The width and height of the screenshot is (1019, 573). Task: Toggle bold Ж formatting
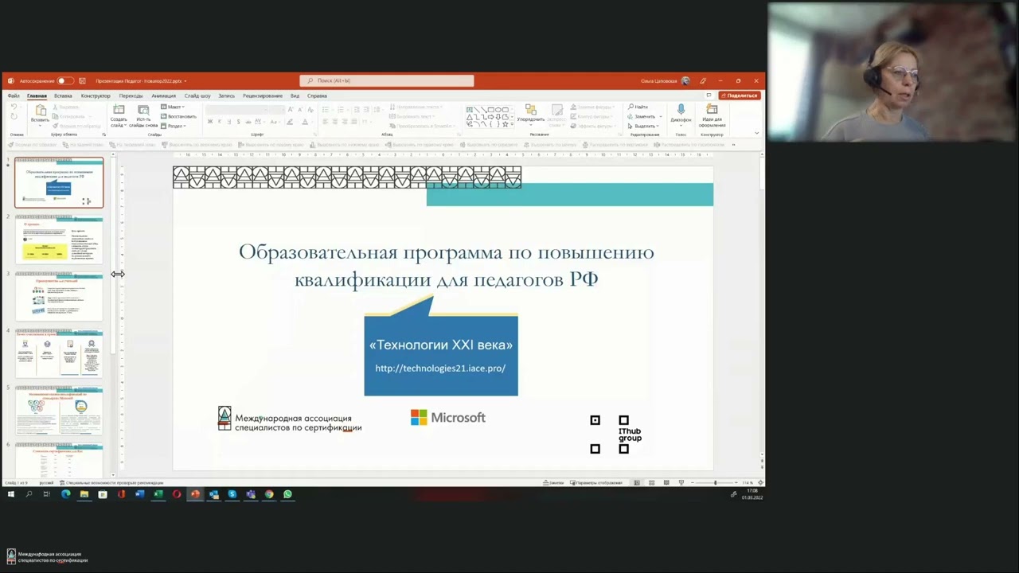pyautogui.click(x=210, y=122)
